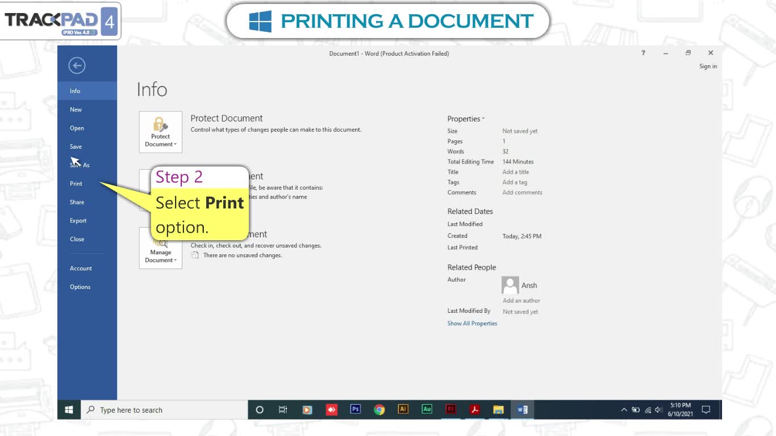Open the Wi-Fi network icon in tray
The image size is (776, 436).
coord(648,410)
